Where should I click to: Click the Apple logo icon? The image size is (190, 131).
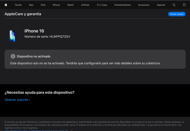[x=6, y=5]
